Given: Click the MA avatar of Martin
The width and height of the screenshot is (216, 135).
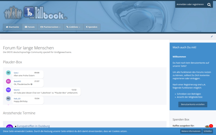Looking at the screenshot, I should click(8, 90).
